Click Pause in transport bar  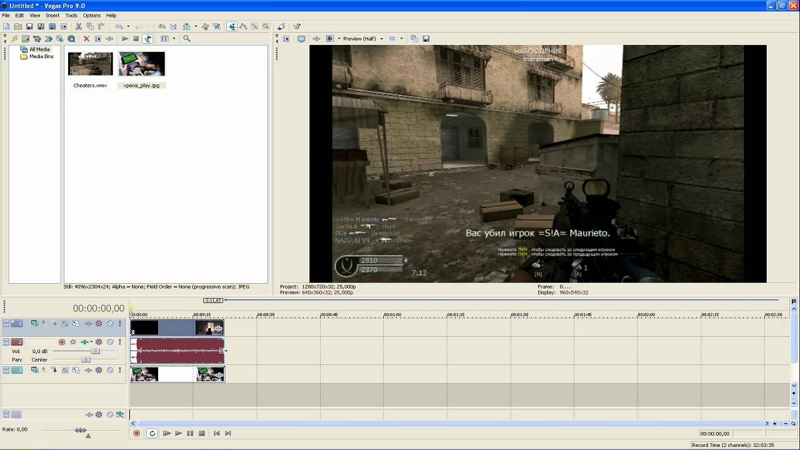pyautogui.click(x=190, y=433)
